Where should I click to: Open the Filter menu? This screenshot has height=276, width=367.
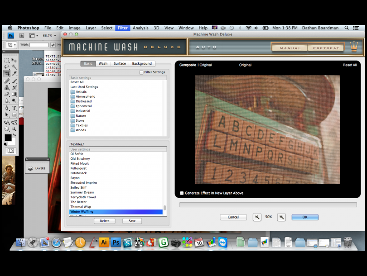pos(123,28)
